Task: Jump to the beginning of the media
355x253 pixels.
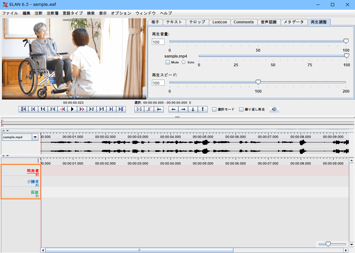Action: click(23, 109)
